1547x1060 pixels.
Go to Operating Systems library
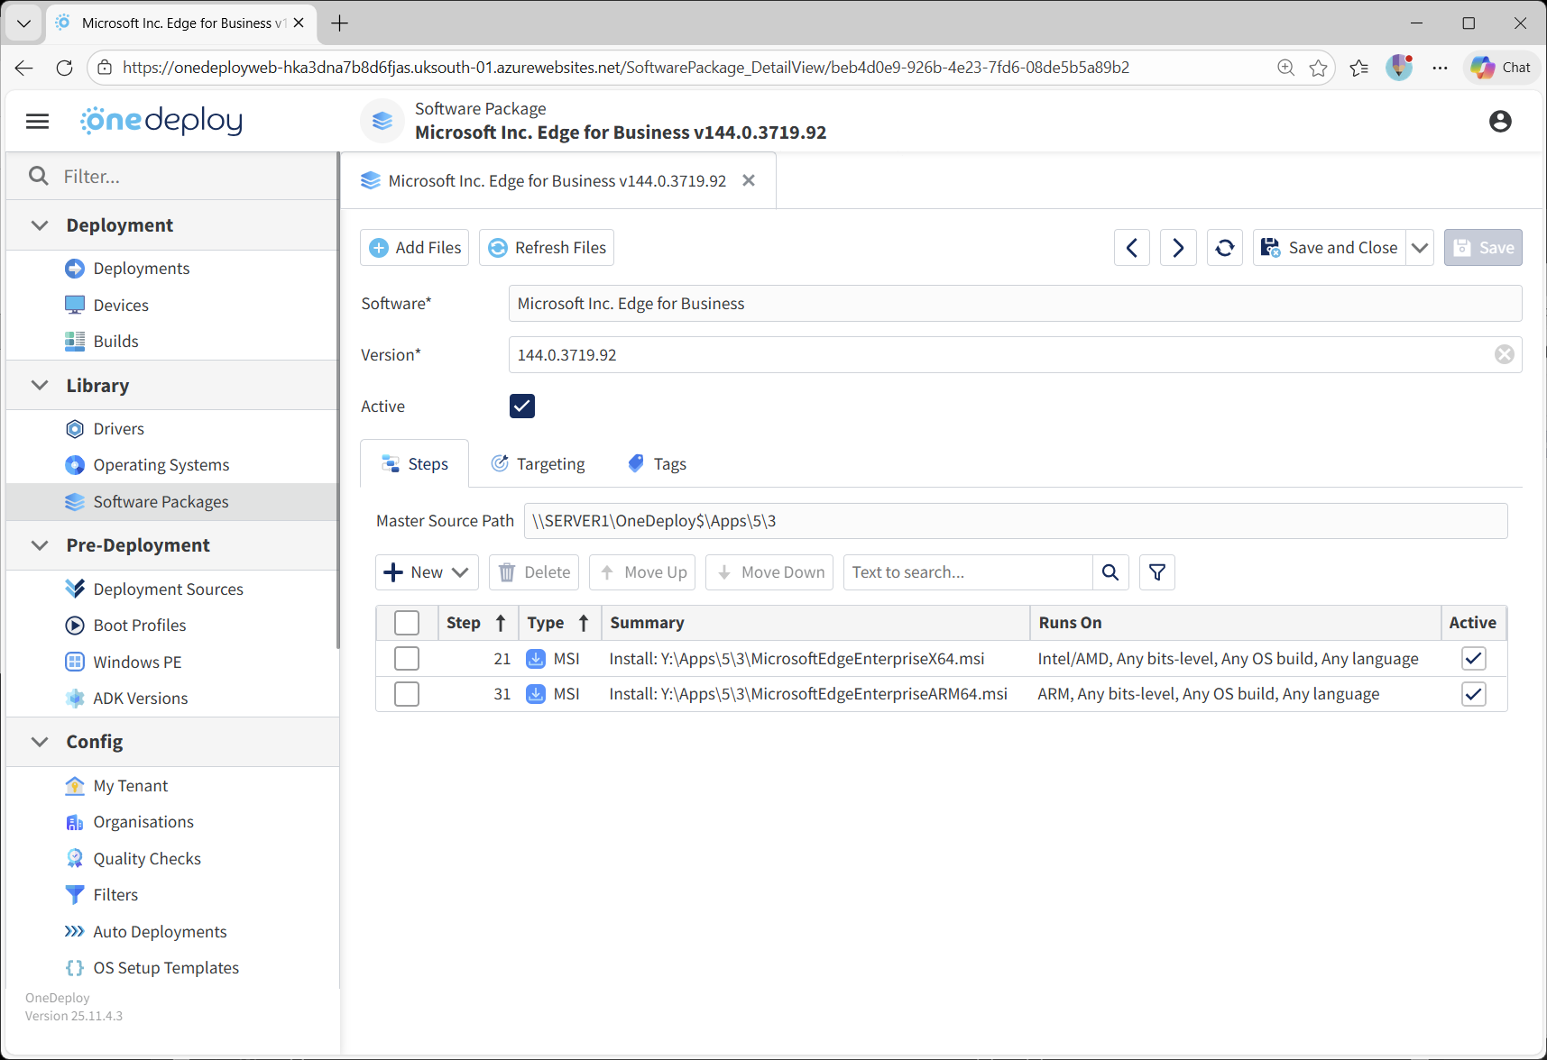[160, 464]
